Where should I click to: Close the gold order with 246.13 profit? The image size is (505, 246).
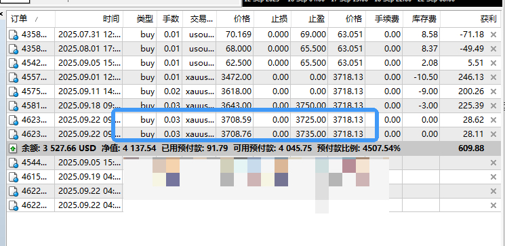coord(493,77)
